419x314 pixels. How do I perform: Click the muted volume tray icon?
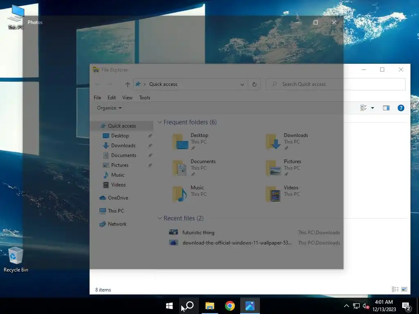[x=366, y=306]
